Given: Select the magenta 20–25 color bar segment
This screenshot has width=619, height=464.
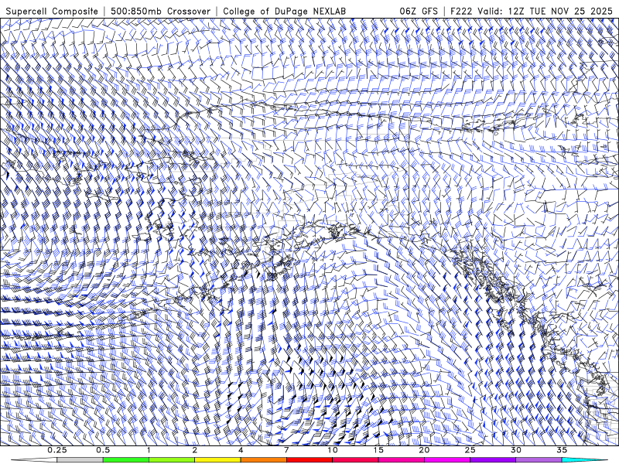Looking at the screenshot, I should pyautogui.click(x=447, y=460).
